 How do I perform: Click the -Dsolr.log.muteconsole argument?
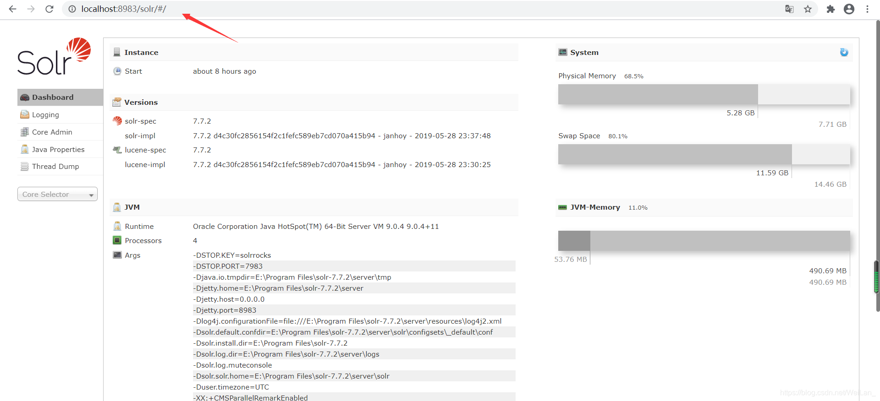click(232, 365)
